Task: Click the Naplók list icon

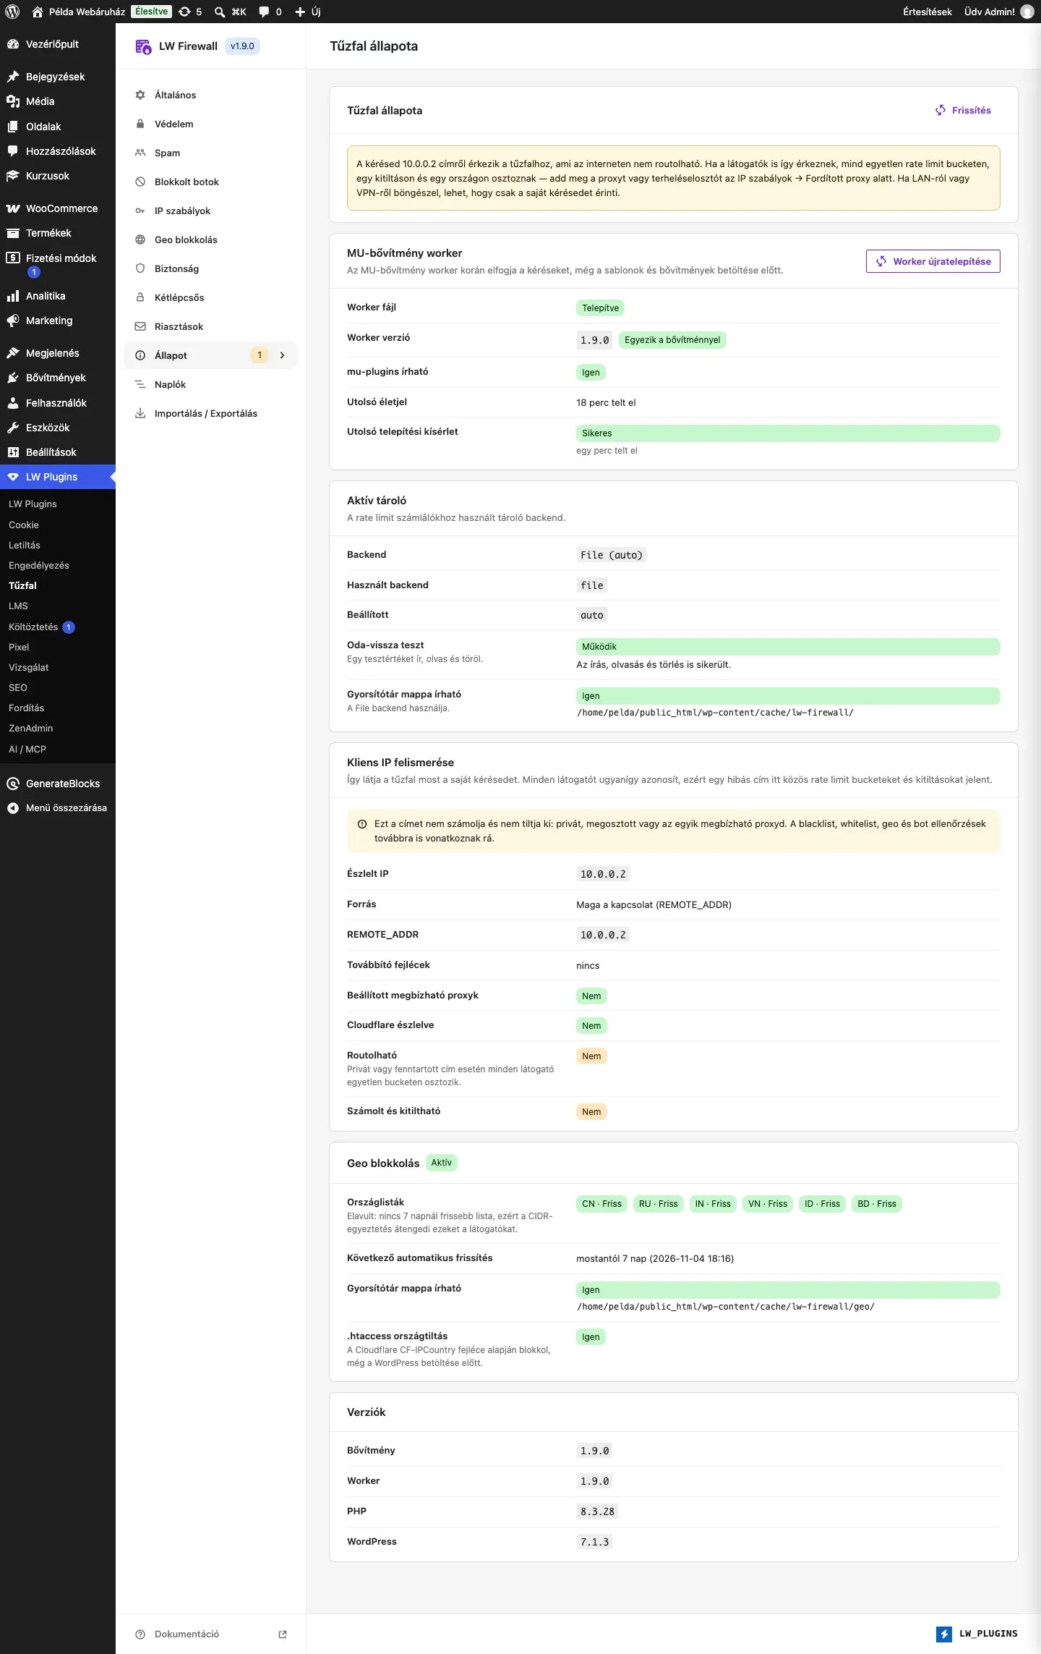Action: tap(140, 384)
